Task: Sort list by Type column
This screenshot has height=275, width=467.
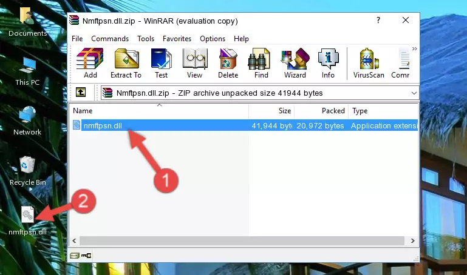Action: 383,111
